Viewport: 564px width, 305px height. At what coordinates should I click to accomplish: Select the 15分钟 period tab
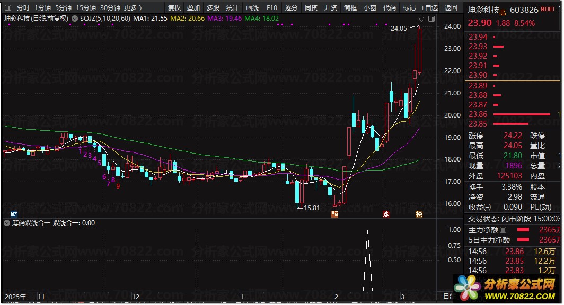pos(86,7)
